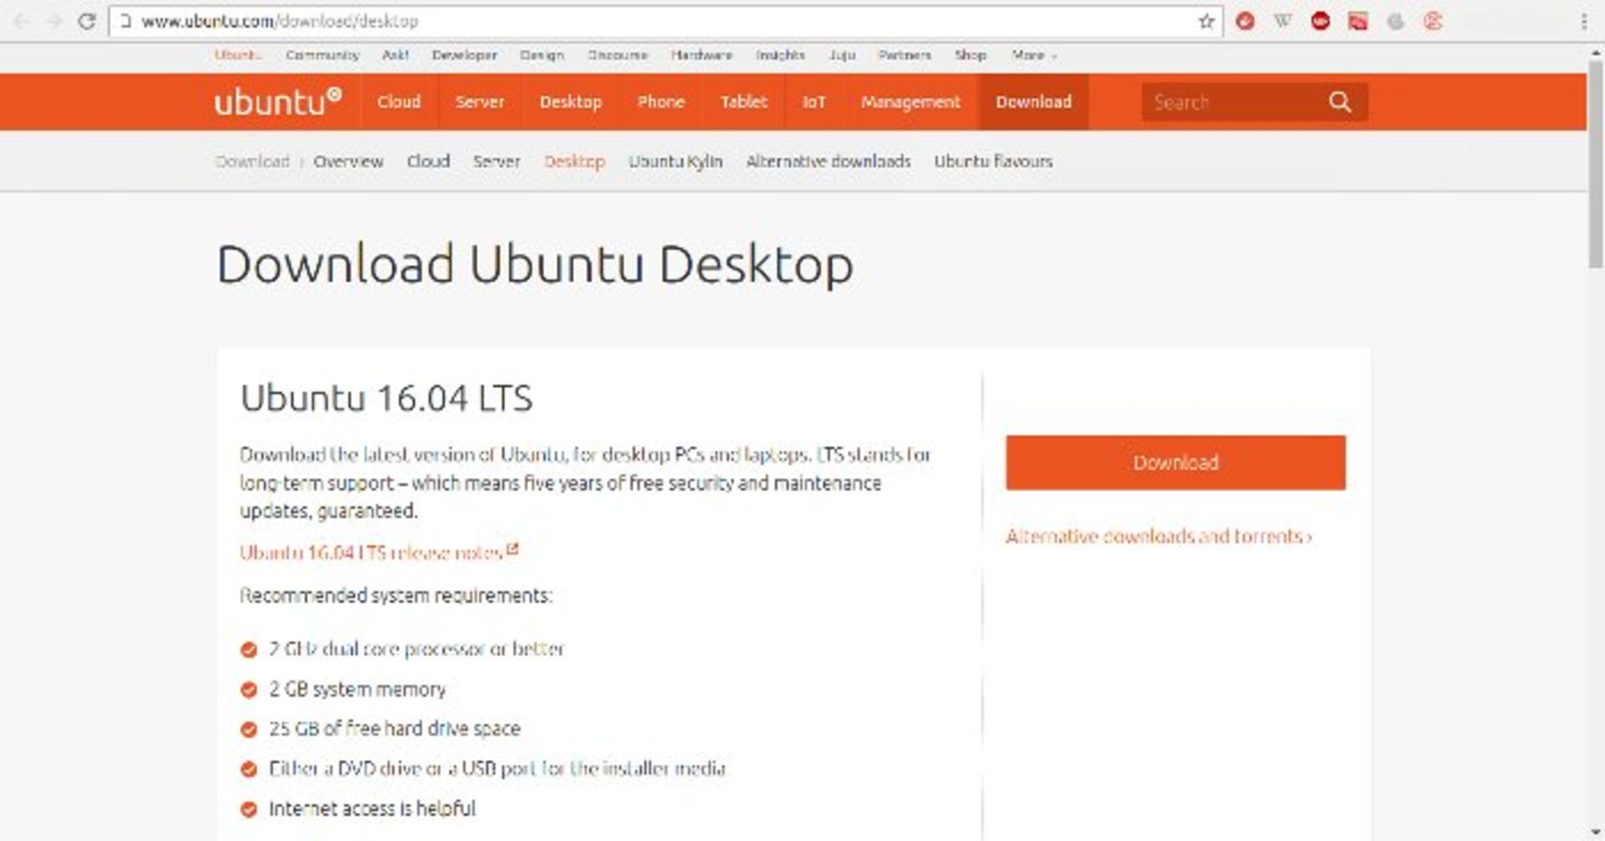Click the browser address bar URL
Screen dimensions: 1605x841
click(279, 22)
